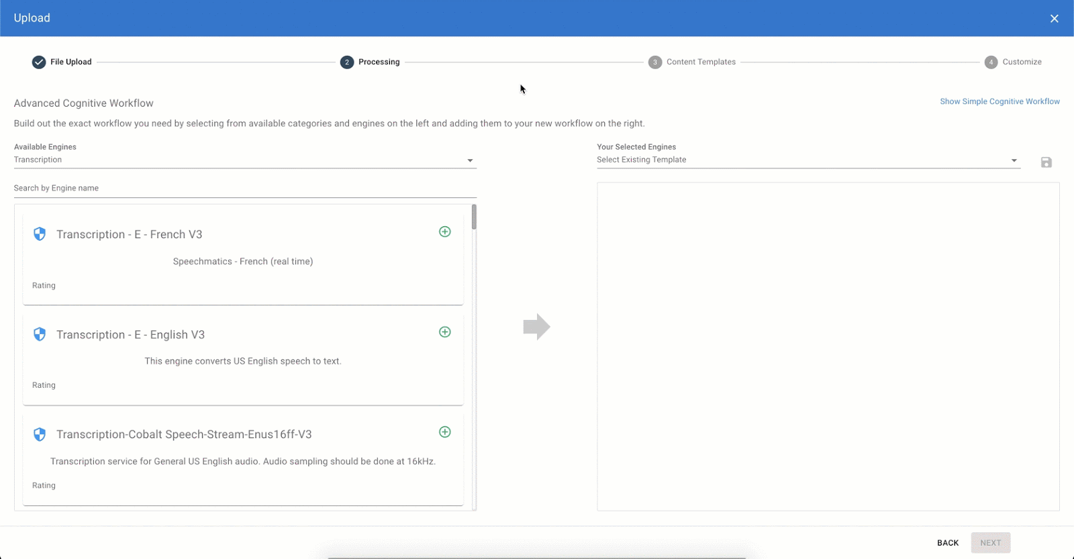Close the Upload dialog

(x=1054, y=19)
